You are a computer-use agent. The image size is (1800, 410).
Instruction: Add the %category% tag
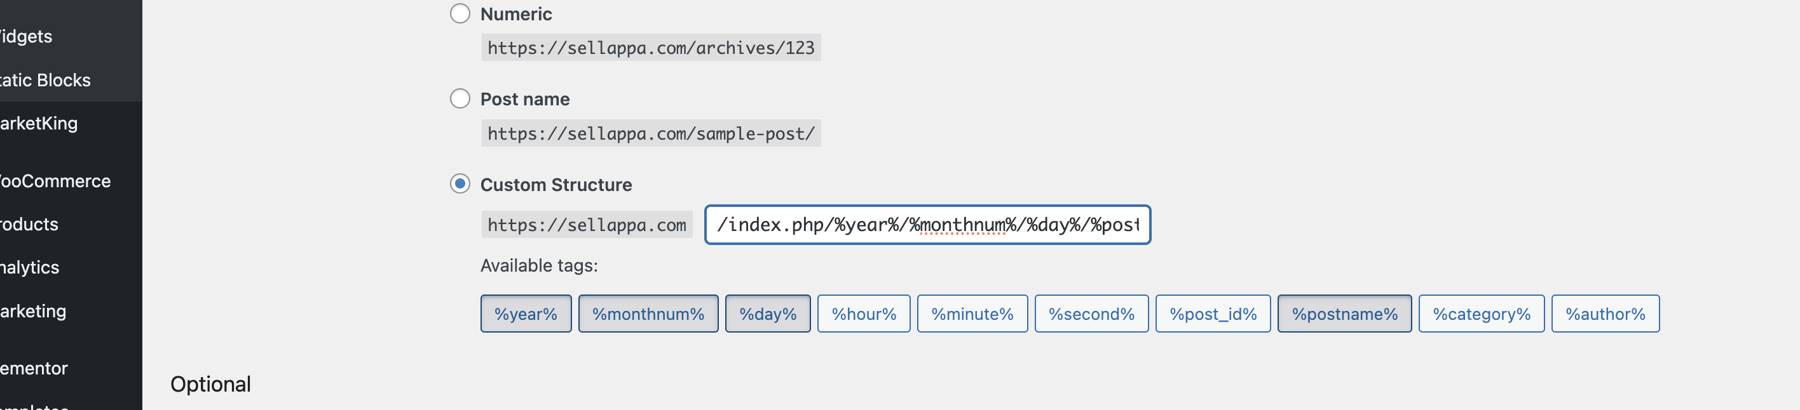coord(1482,314)
